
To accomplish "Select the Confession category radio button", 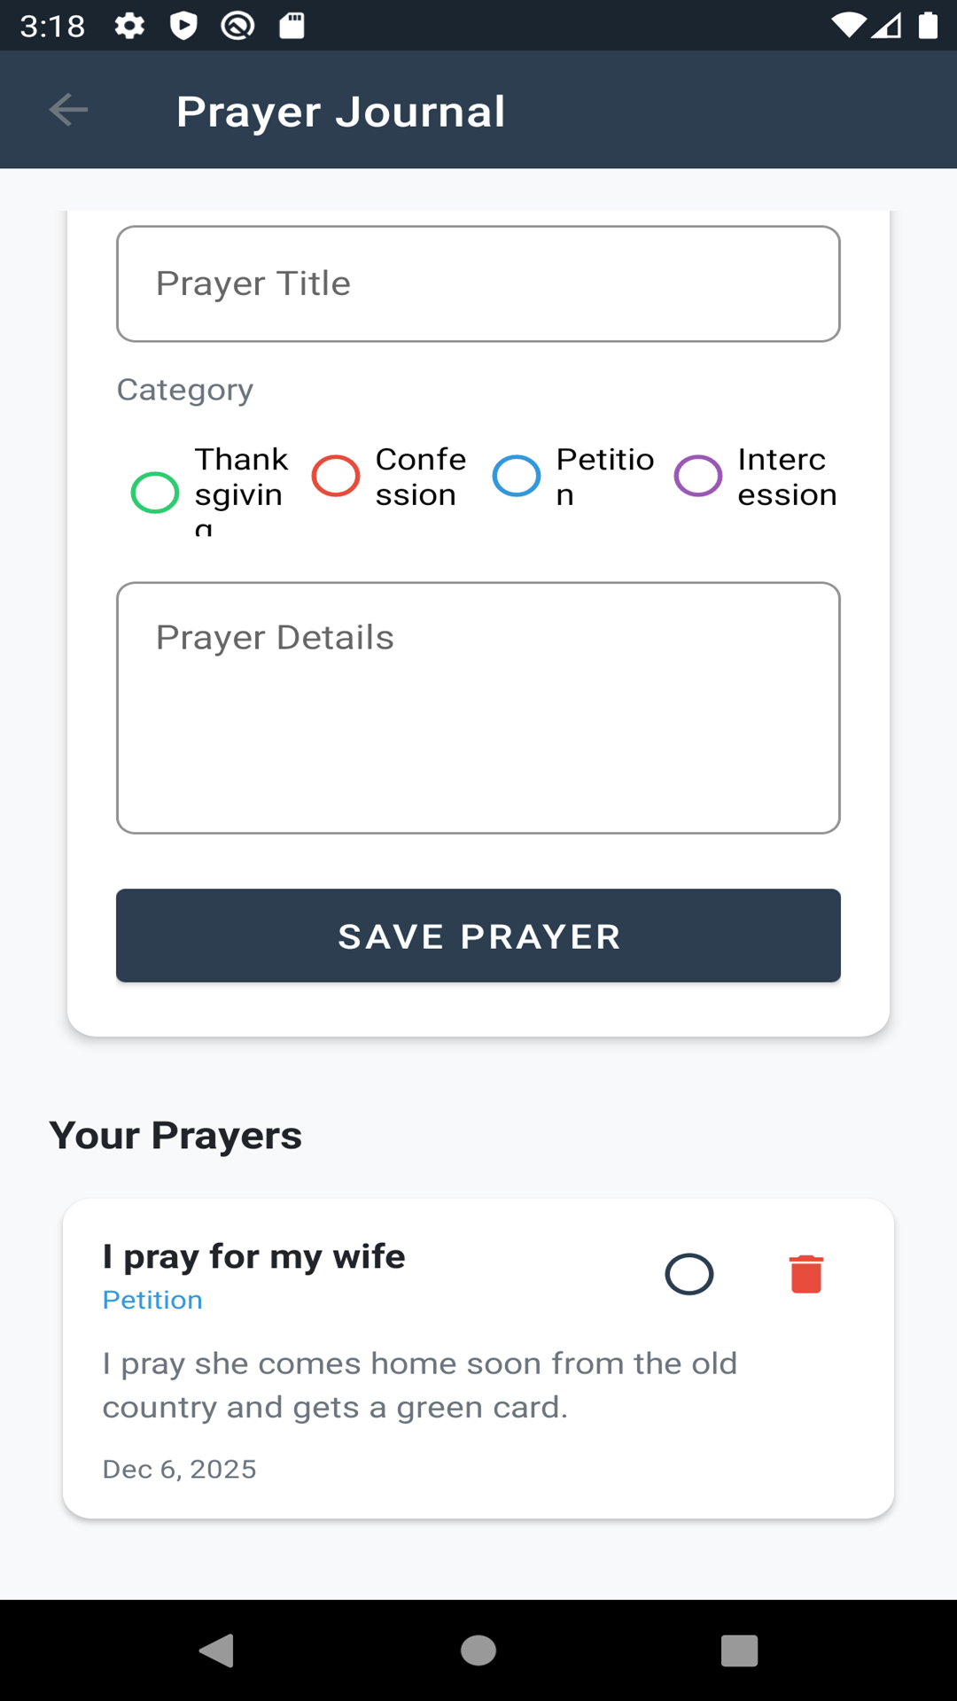I will (336, 476).
